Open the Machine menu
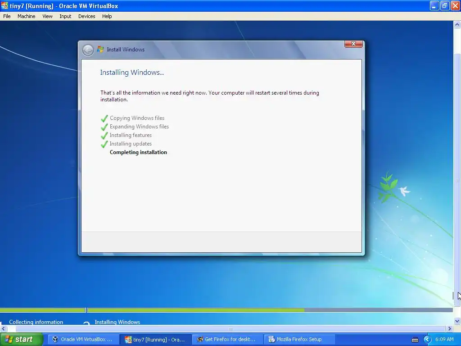 [26, 16]
